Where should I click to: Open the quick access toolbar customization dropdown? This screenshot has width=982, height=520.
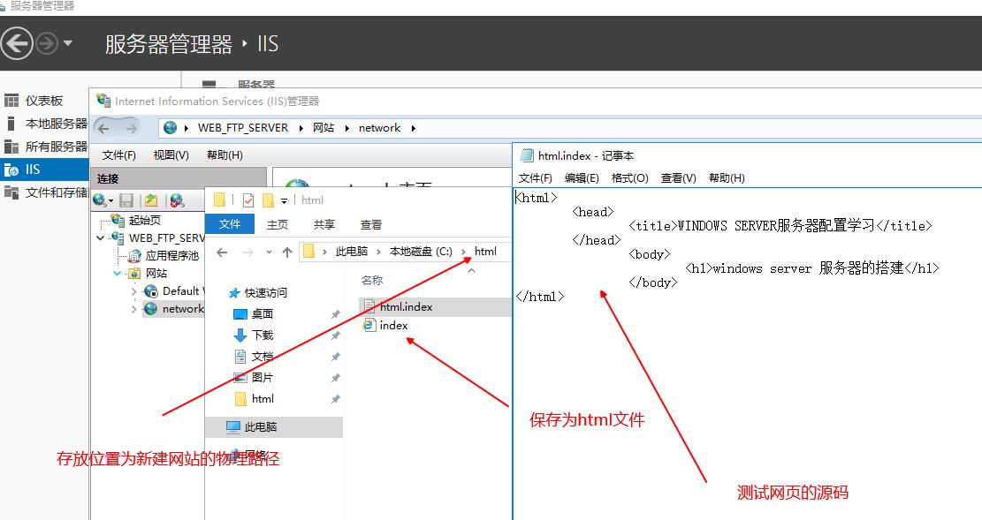pyautogui.click(x=284, y=200)
